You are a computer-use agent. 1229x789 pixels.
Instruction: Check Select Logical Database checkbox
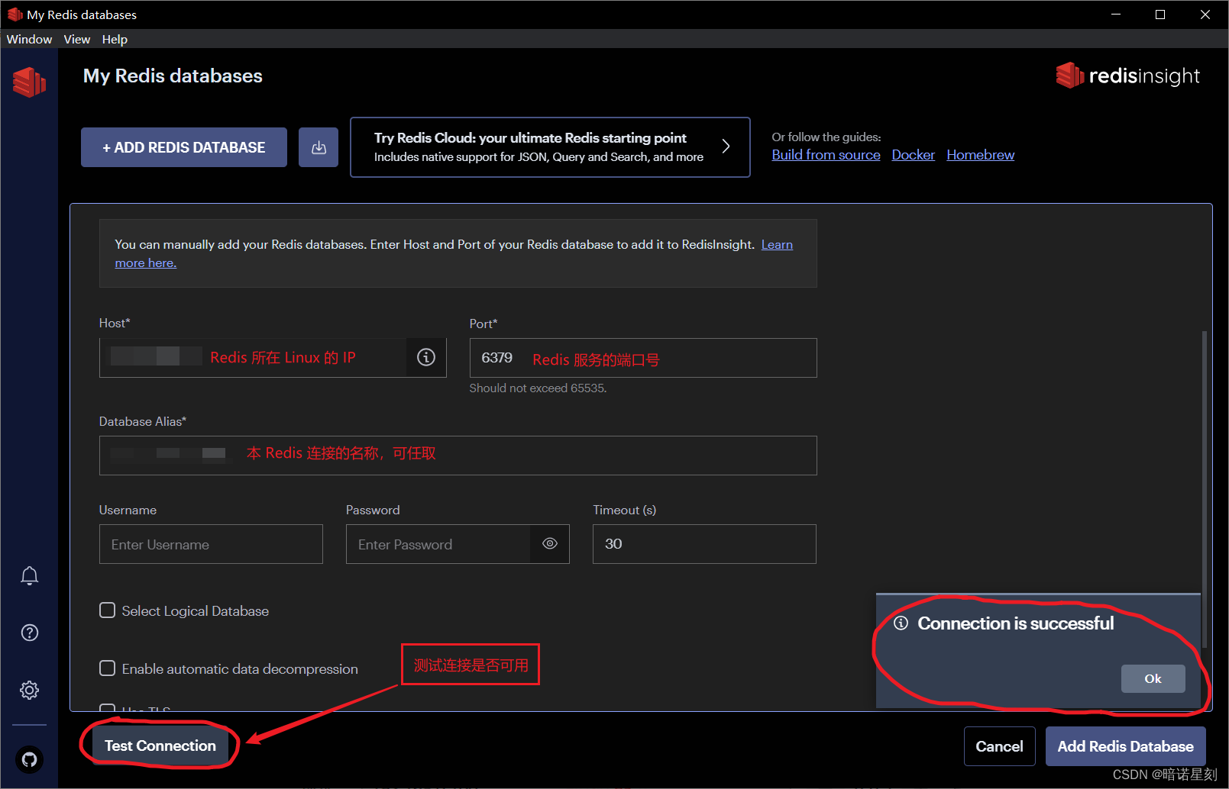click(108, 610)
